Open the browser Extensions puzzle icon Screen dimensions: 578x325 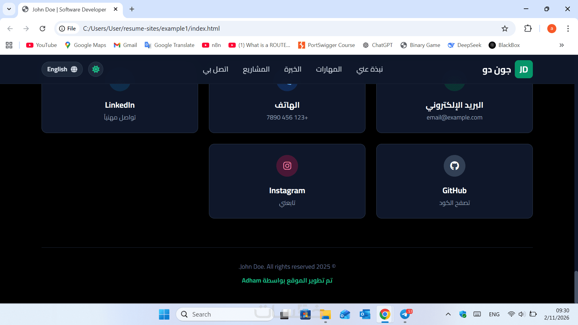point(528,29)
